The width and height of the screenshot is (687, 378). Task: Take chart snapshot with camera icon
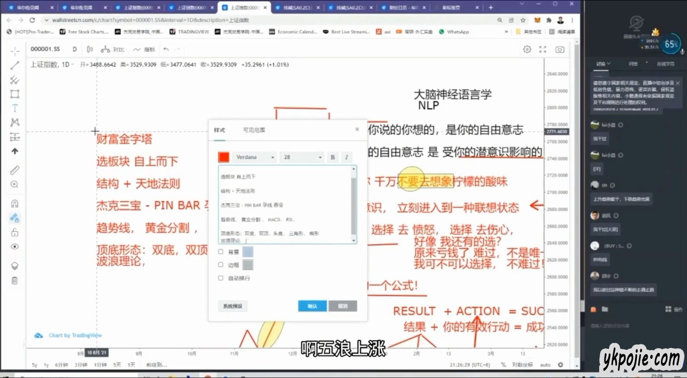pyautogui.click(x=559, y=49)
